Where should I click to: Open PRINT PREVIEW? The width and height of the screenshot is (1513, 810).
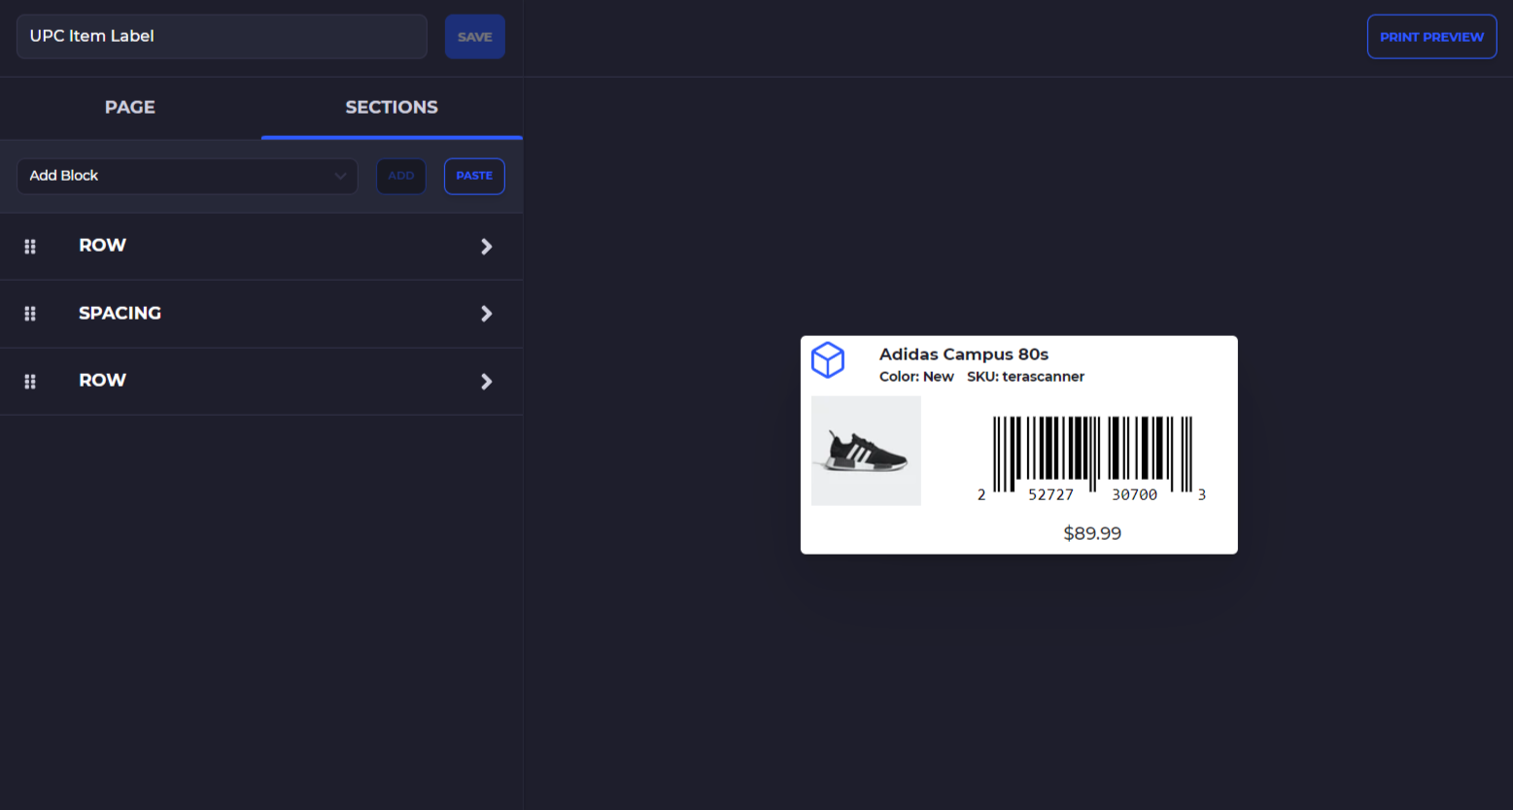point(1431,37)
